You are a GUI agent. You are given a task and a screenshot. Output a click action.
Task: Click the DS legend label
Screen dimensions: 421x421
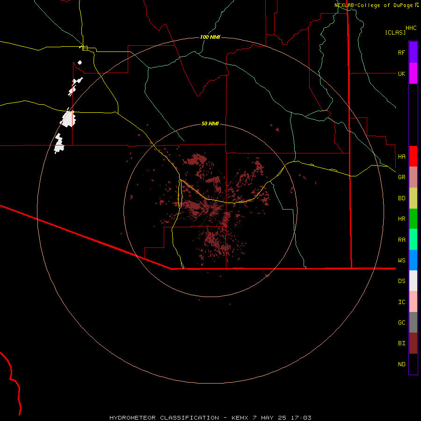pyautogui.click(x=401, y=281)
